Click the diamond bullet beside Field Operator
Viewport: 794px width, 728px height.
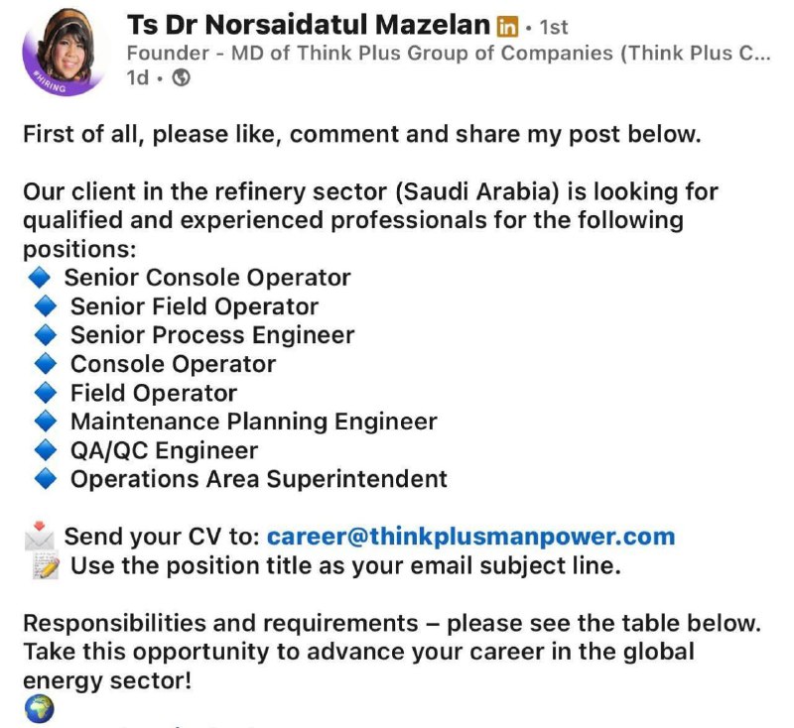pyautogui.click(x=46, y=393)
